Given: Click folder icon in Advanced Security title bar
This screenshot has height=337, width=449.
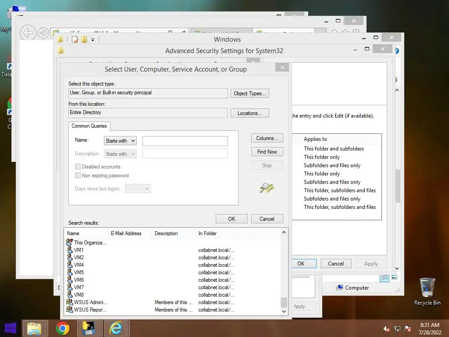Looking at the screenshot, I should [61, 51].
